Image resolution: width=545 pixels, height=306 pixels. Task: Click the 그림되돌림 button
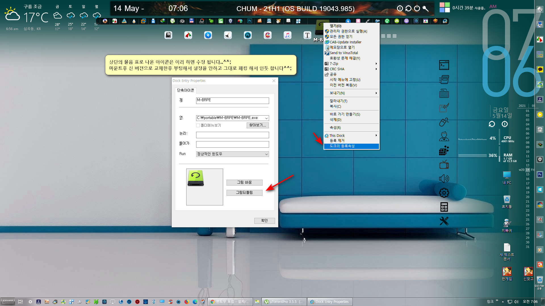244,193
